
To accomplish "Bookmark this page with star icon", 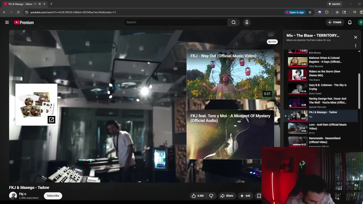I will click(310, 12).
